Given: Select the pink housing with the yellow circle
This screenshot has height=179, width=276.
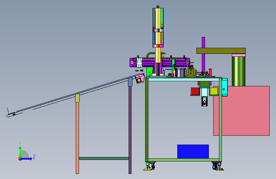Looking at the screenshot, I should pyautogui.click(x=140, y=79).
